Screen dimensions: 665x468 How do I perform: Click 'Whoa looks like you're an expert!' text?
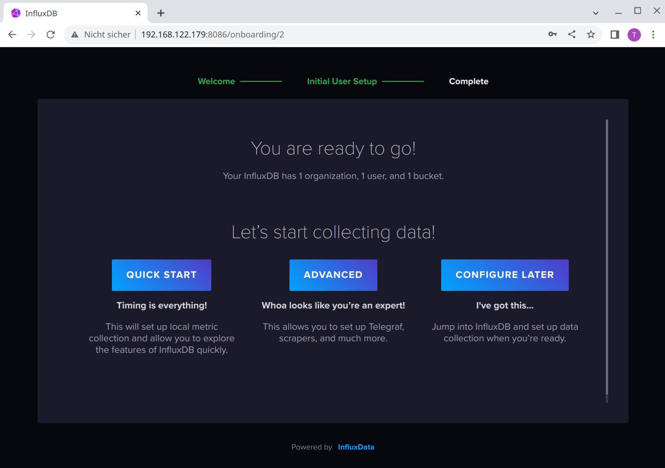point(333,306)
